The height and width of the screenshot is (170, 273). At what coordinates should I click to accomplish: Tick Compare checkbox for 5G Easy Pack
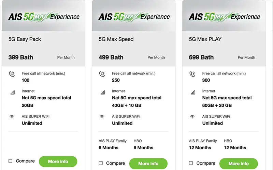[x=11, y=161]
